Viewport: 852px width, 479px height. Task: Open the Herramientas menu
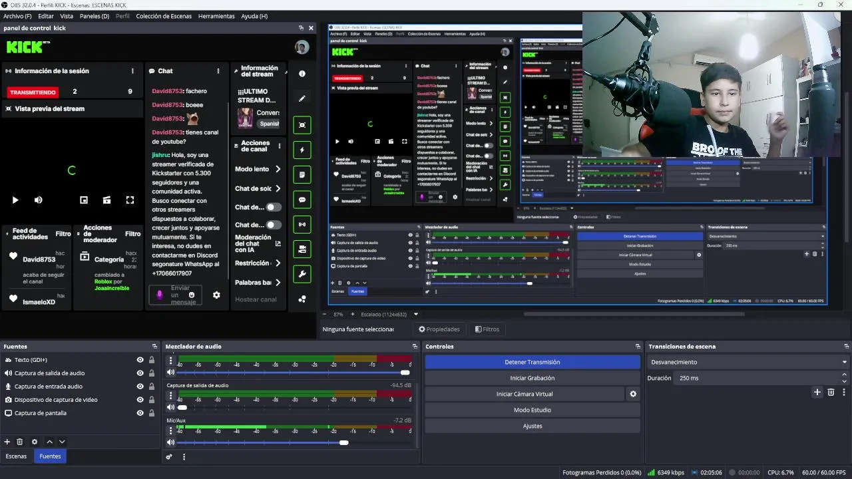[x=216, y=16]
